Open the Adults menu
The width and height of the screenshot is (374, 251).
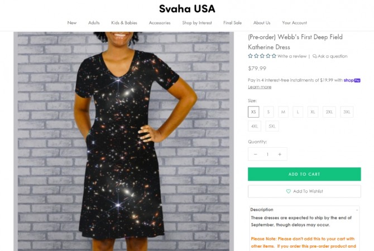pos(94,23)
